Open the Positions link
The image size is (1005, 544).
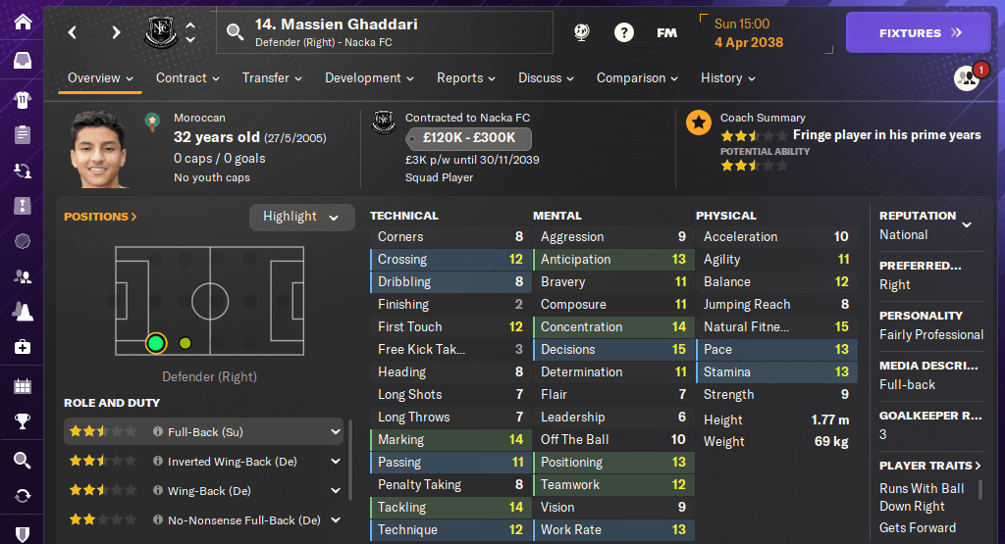click(100, 217)
